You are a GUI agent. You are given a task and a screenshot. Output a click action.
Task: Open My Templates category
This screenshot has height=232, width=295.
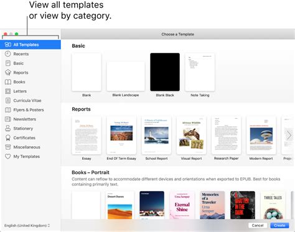30,156
